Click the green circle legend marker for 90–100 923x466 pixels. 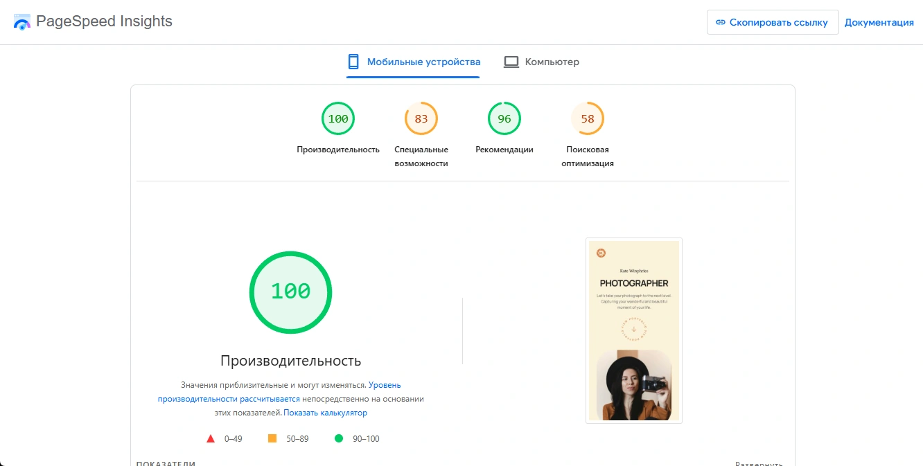[339, 438]
